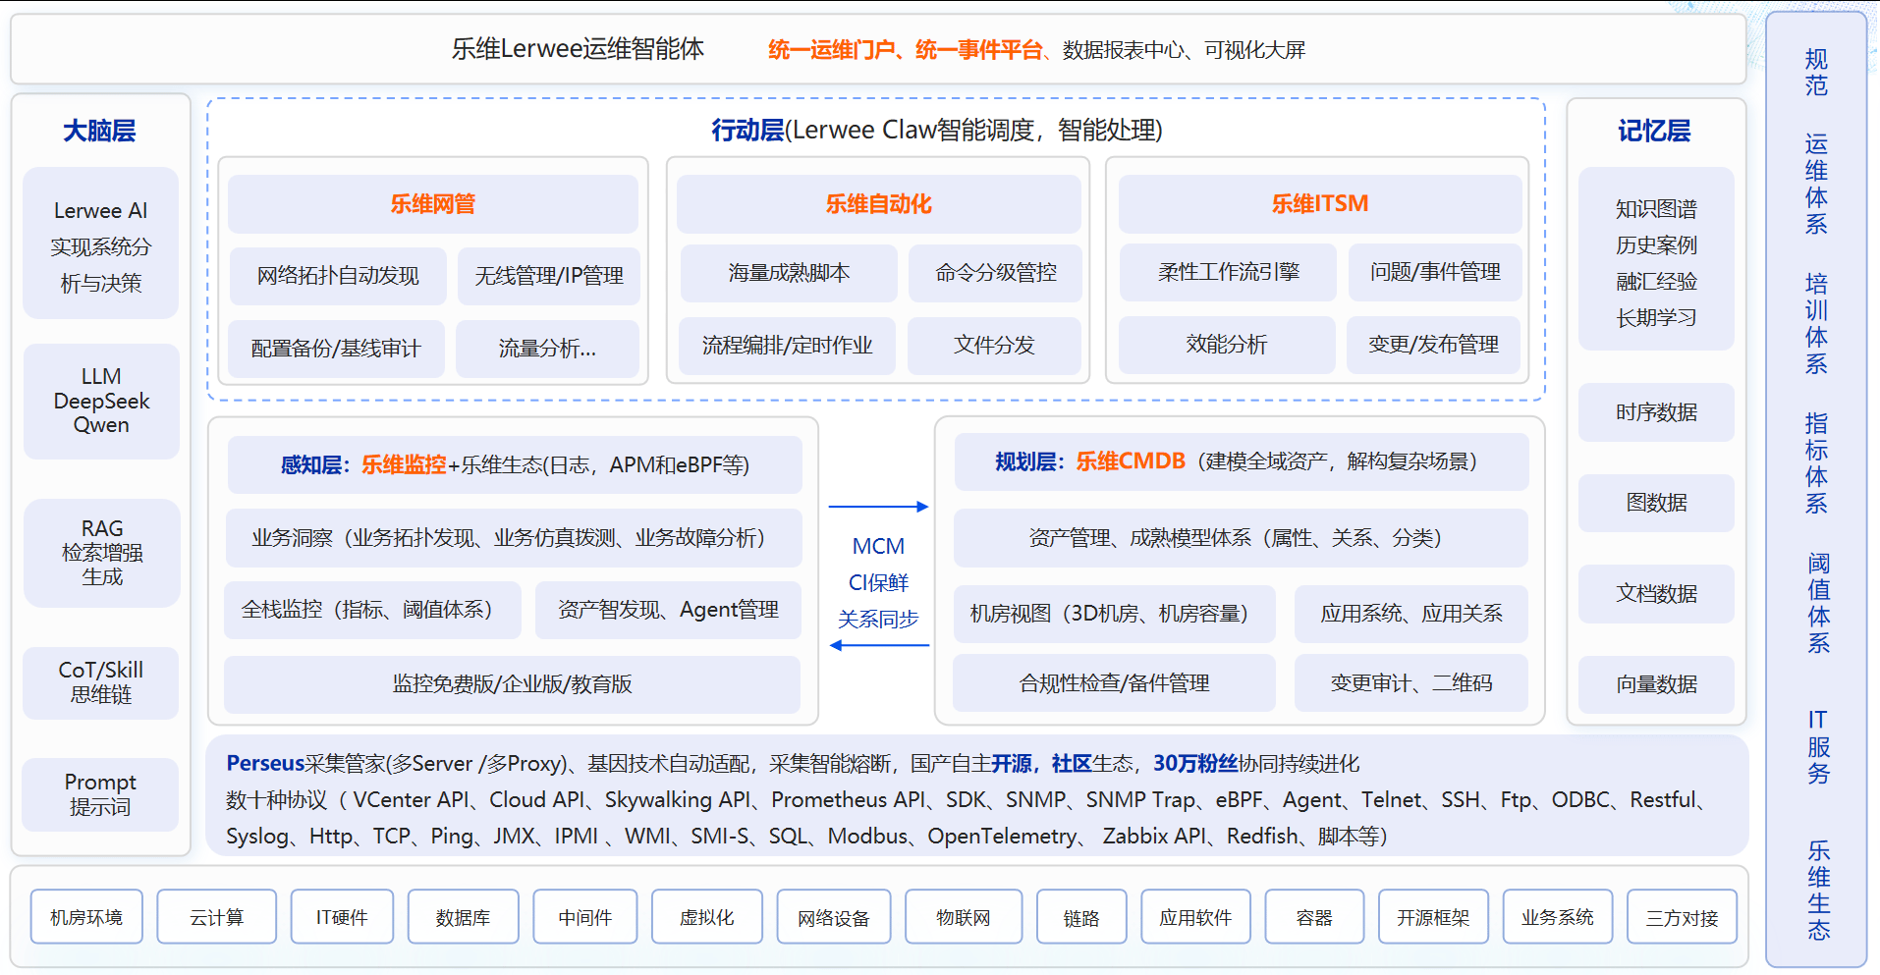Select the 云计算 bottom box

(x=217, y=917)
